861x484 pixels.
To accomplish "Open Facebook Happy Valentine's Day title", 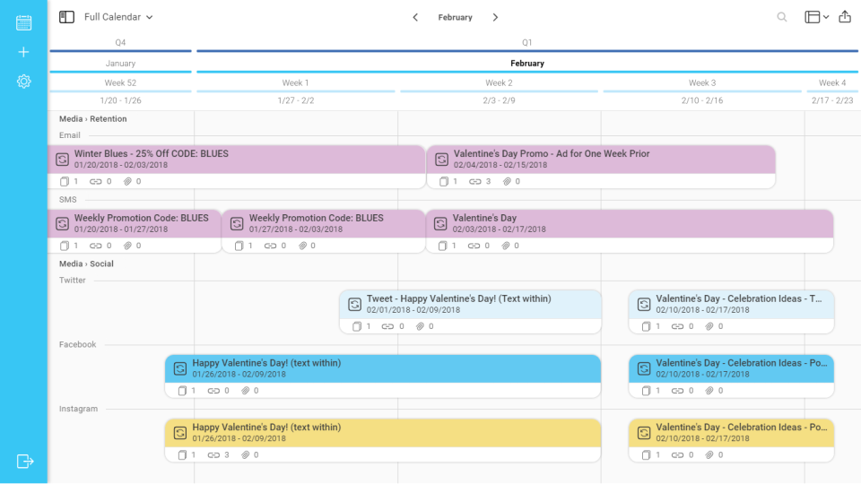I will pos(266,363).
